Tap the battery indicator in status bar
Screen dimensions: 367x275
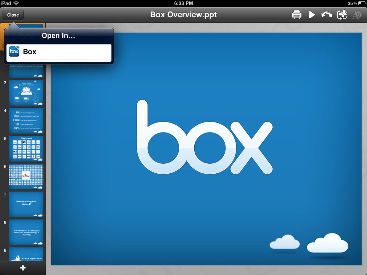click(362, 3)
